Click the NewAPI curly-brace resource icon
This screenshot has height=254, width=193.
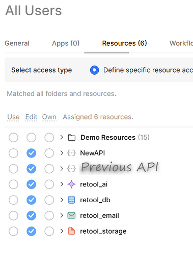(x=71, y=153)
